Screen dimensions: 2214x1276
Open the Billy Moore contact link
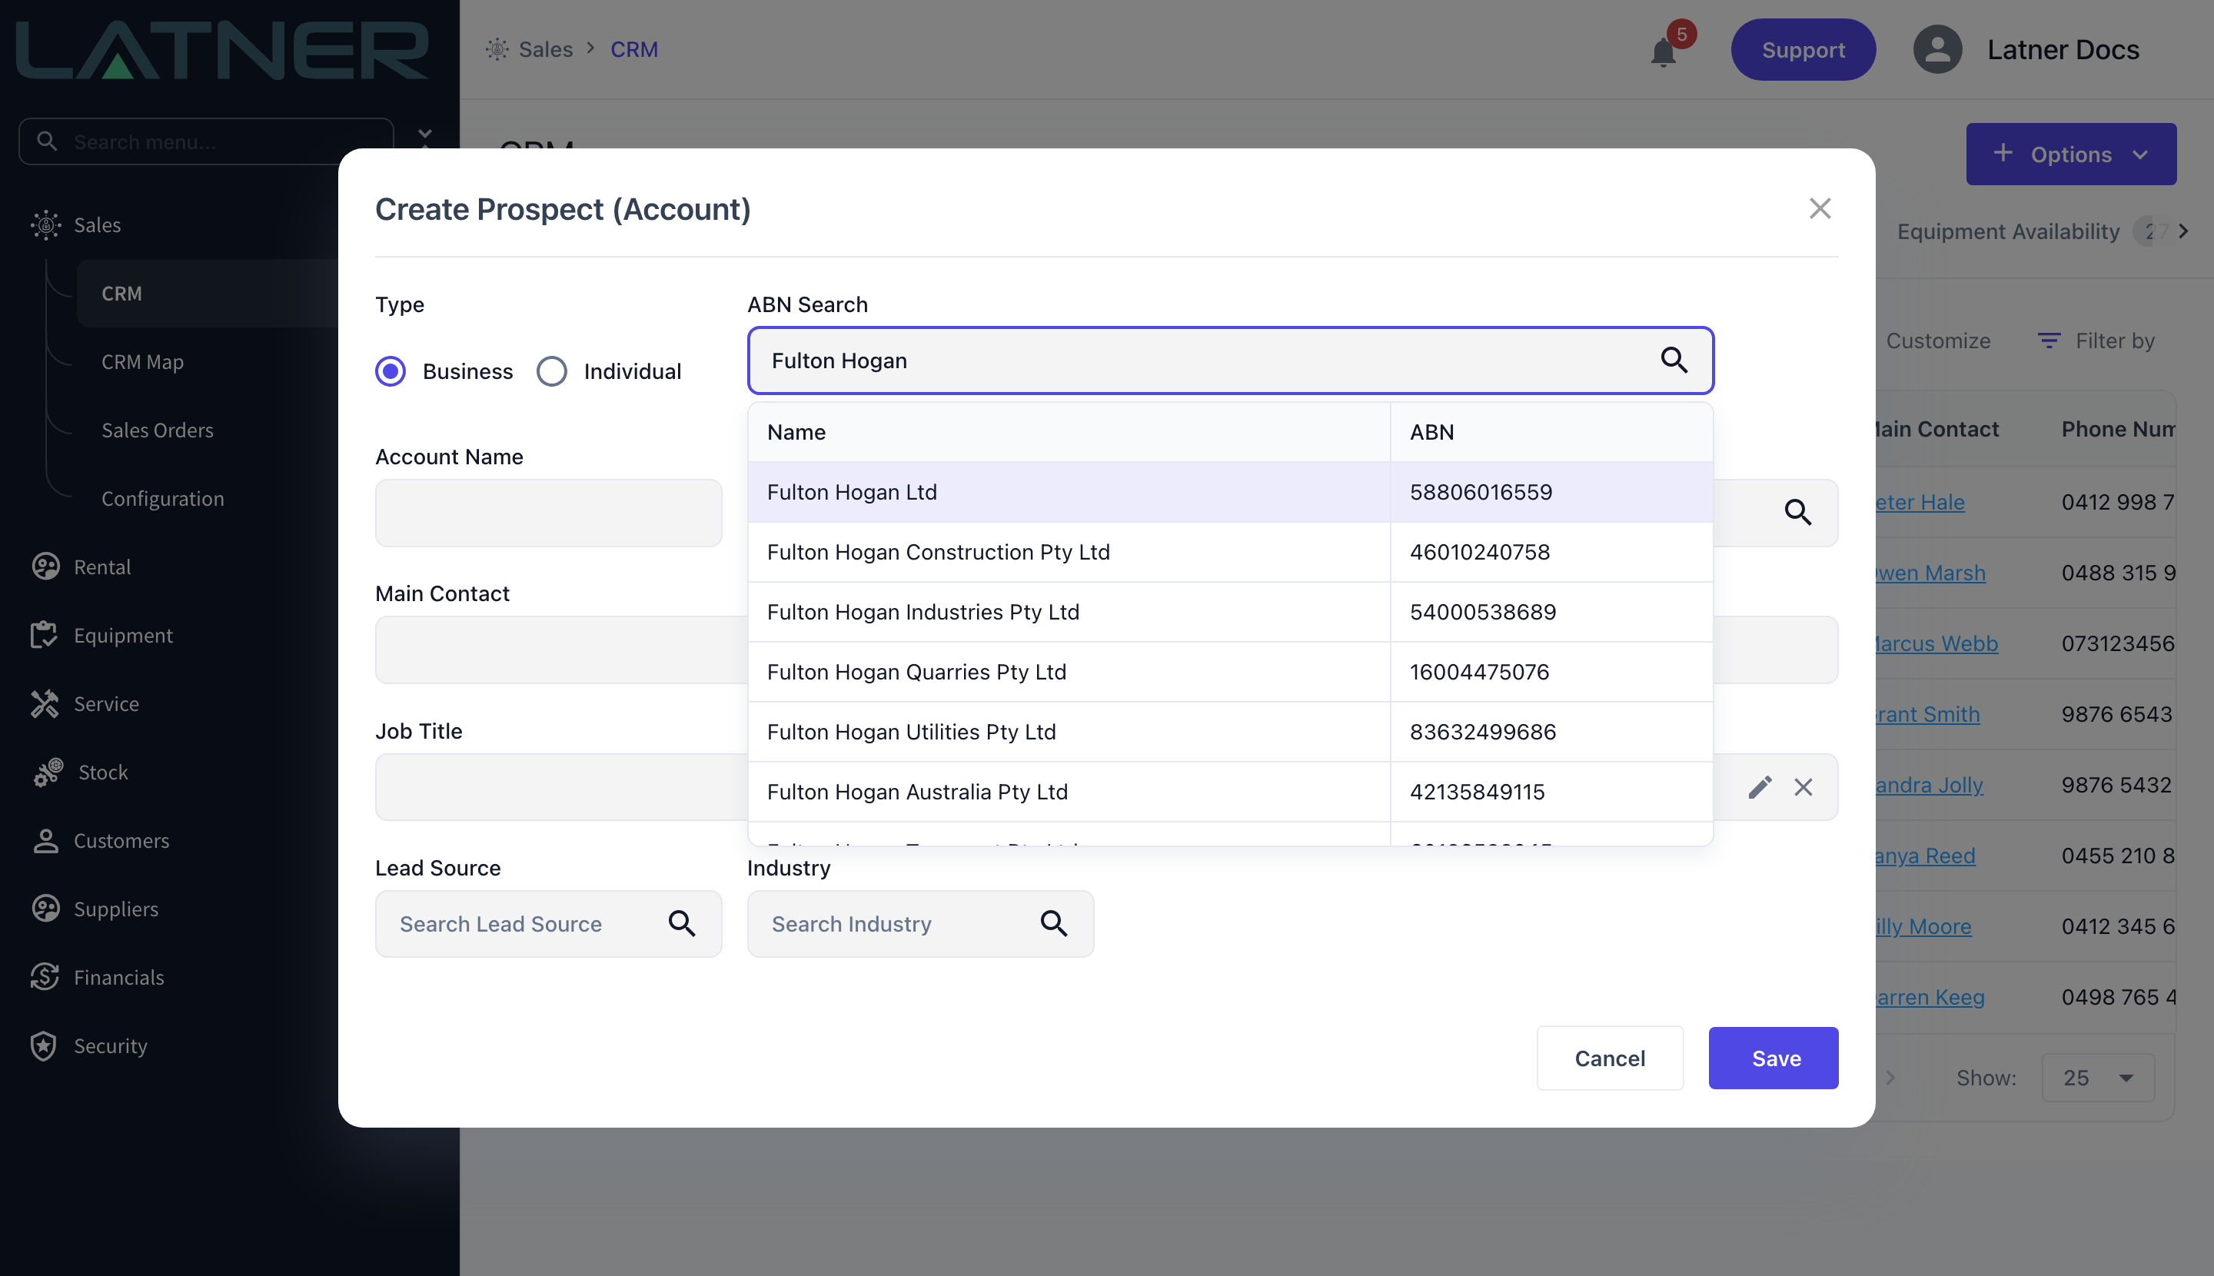point(1923,926)
